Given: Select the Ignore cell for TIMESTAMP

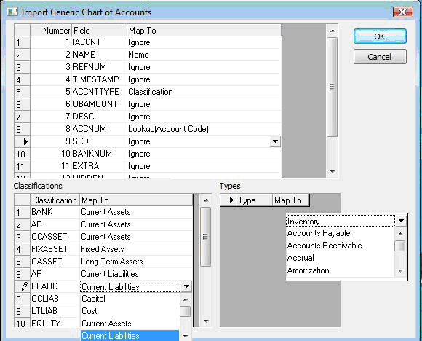Looking at the screenshot, I should pyautogui.click(x=204, y=79).
